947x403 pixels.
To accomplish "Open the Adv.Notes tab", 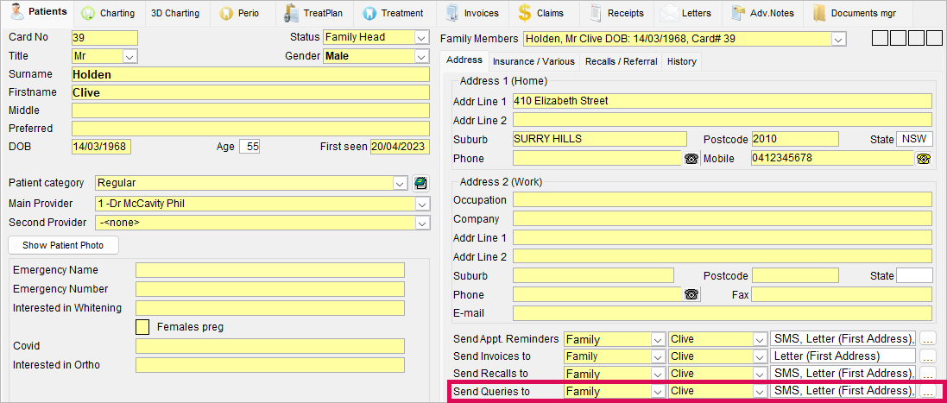I will [763, 13].
